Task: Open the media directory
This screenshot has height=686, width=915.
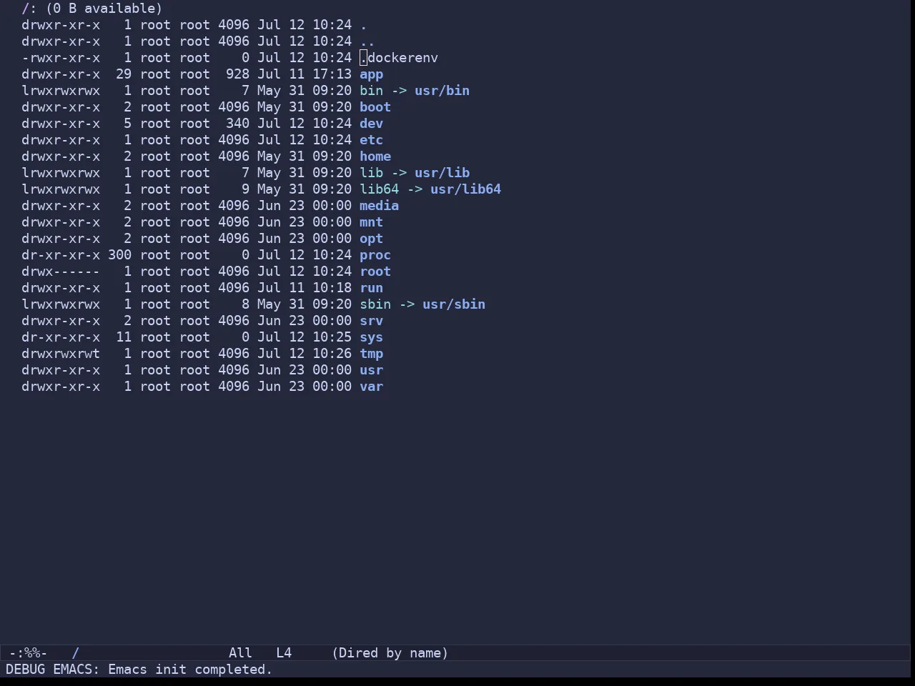Action: (379, 206)
